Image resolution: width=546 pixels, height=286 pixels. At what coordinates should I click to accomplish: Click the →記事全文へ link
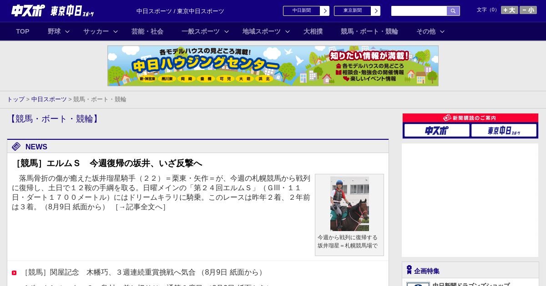141,207
